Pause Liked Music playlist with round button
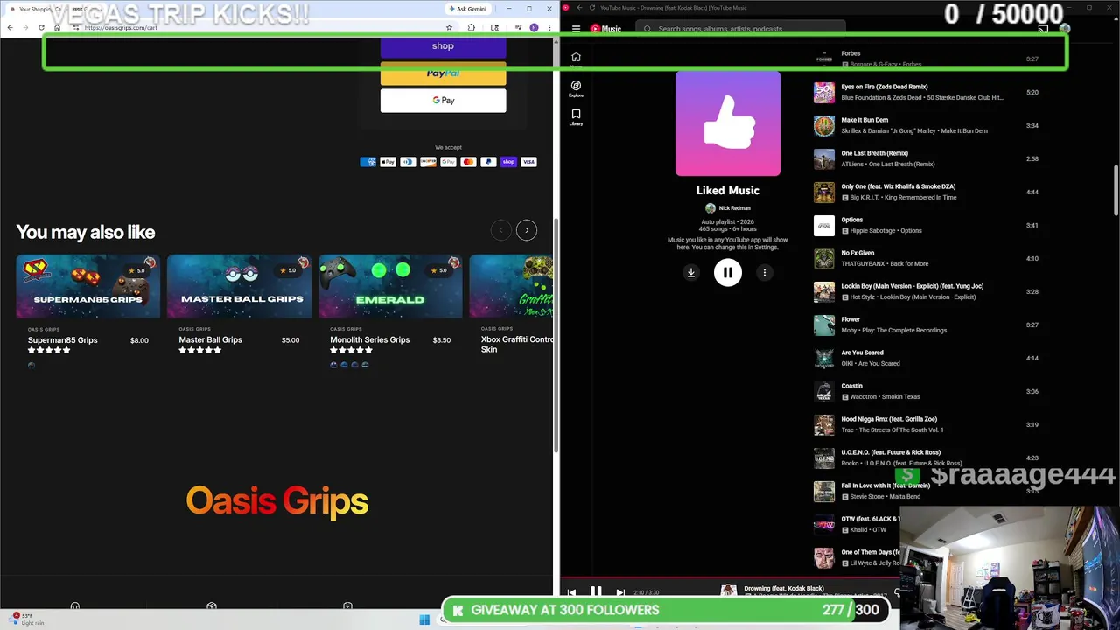Viewport: 1120px width, 630px height. pyautogui.click(x=727, y=273)
